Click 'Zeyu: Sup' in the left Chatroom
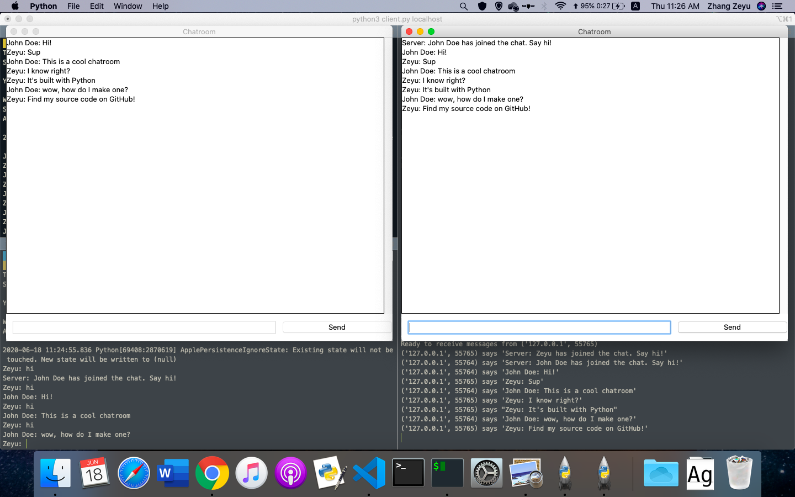 [x=24, y=52]
